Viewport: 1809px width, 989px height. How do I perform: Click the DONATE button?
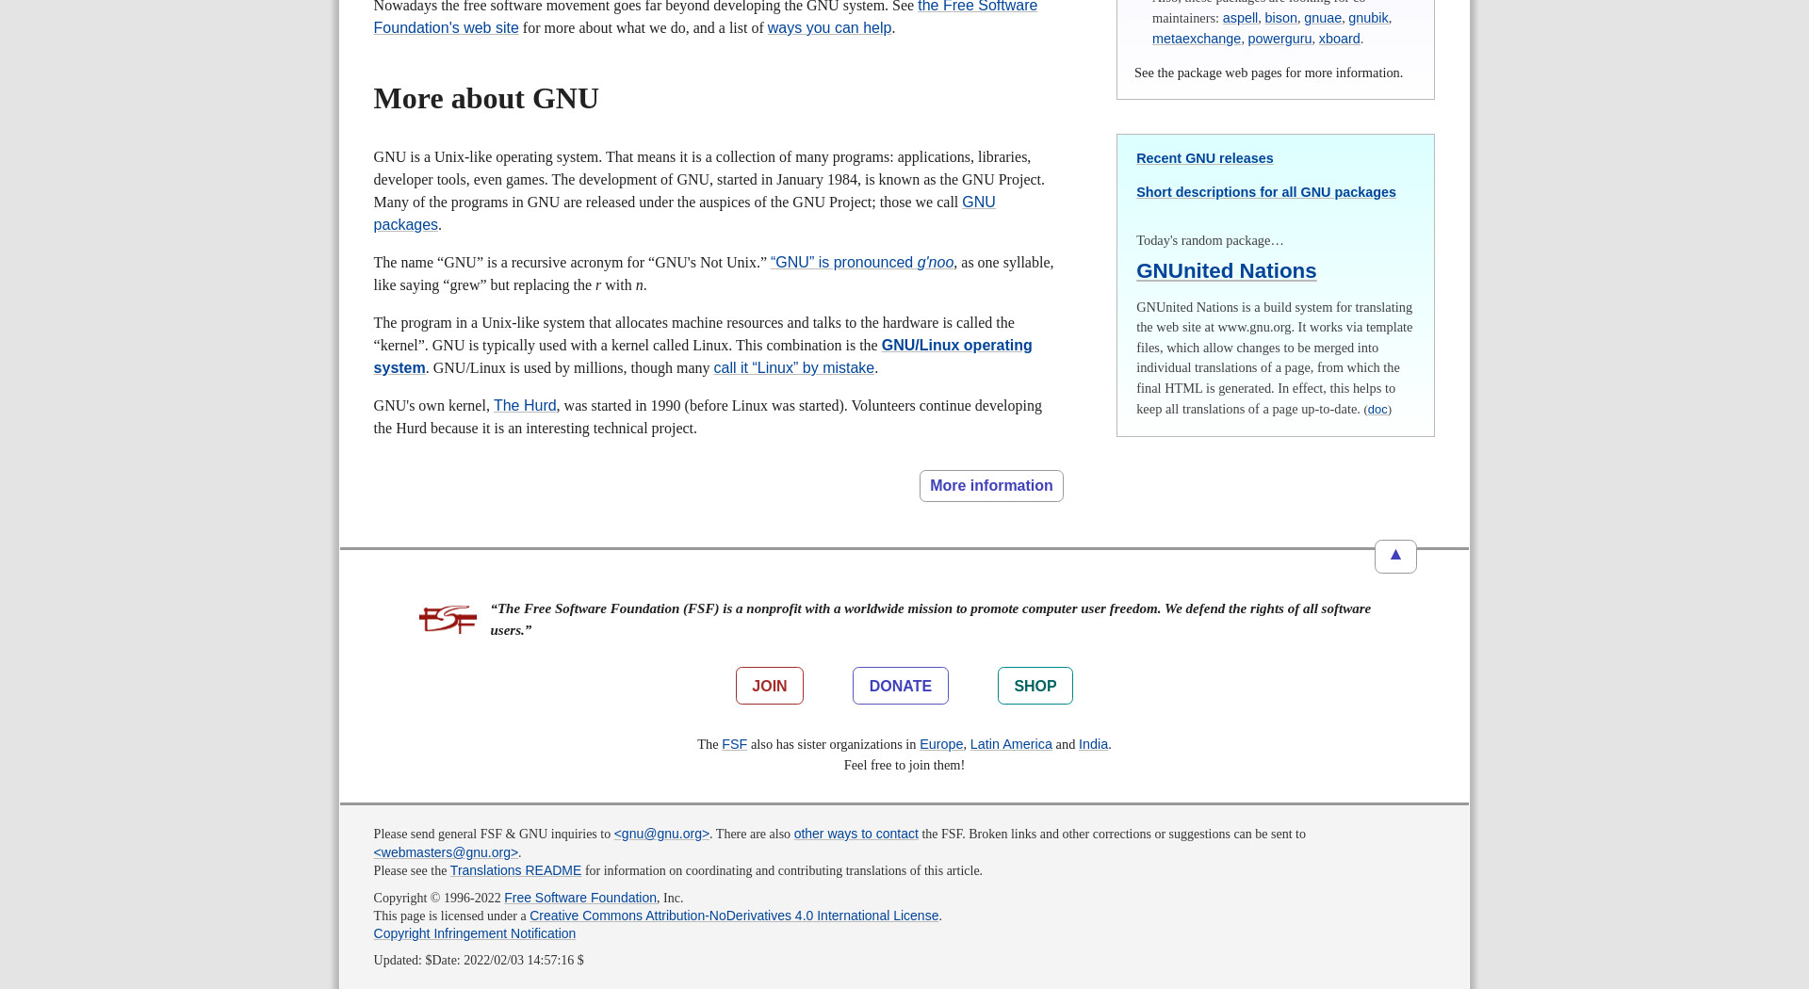click(901, 686)
